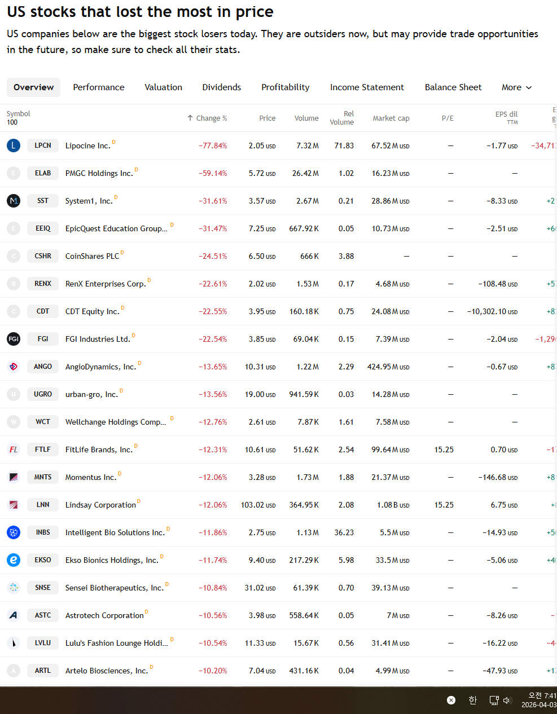Click the Momentus Inc. logo icon
Screen dimensions: 557x714
point(14,477)
